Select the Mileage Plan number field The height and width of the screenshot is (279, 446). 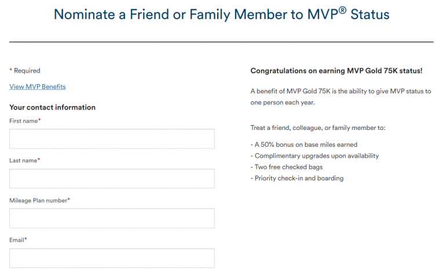(x=112, y=218)
